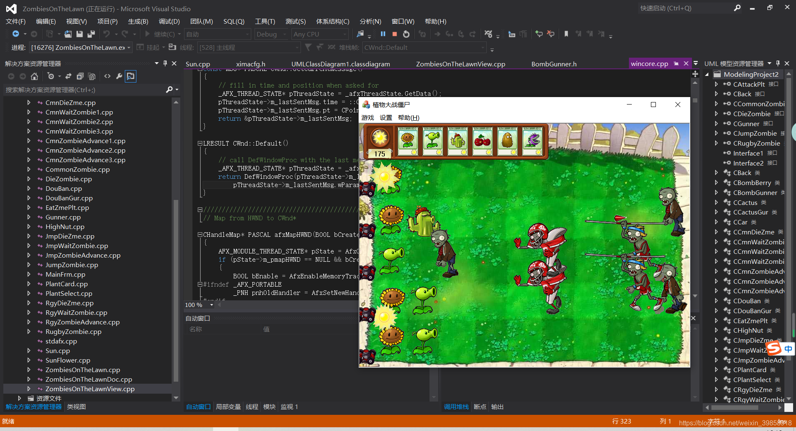Click the Save All icon
The image size is (796, 431).
tap(91, 34)
